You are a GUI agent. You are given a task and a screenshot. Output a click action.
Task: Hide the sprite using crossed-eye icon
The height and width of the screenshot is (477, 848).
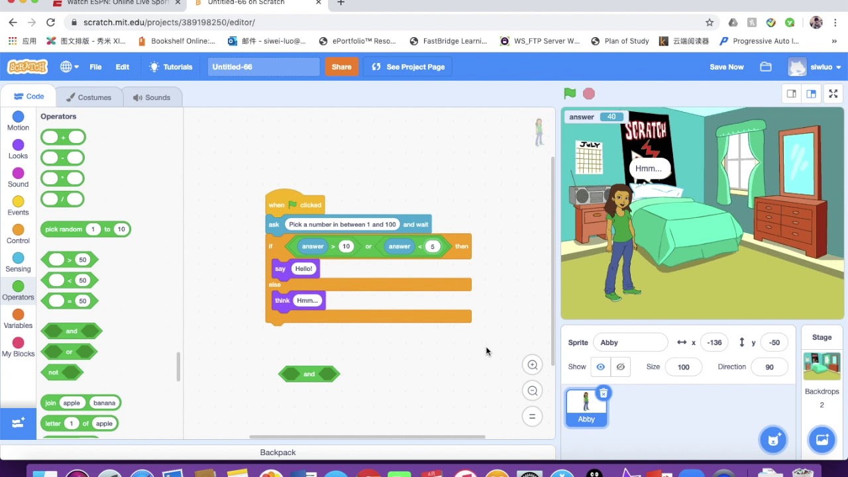[620, 367]
